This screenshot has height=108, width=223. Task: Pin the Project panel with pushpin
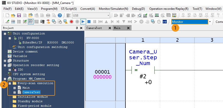(77, 28)
